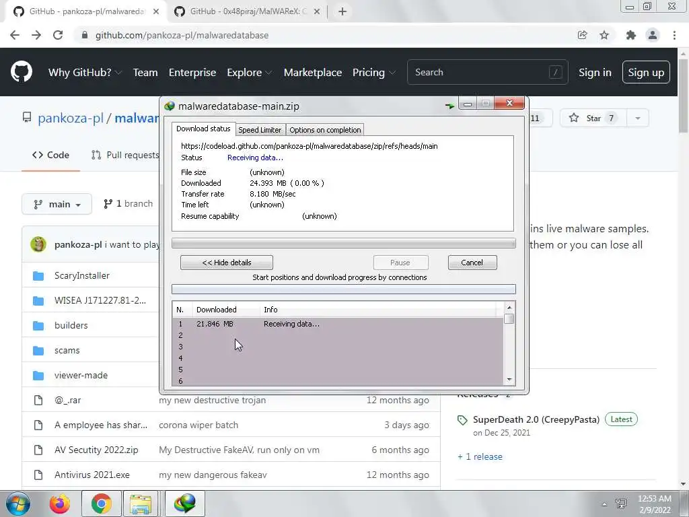Close the MalWAReX browser tab
The image size is (689, 517).
tap(317, 11)
